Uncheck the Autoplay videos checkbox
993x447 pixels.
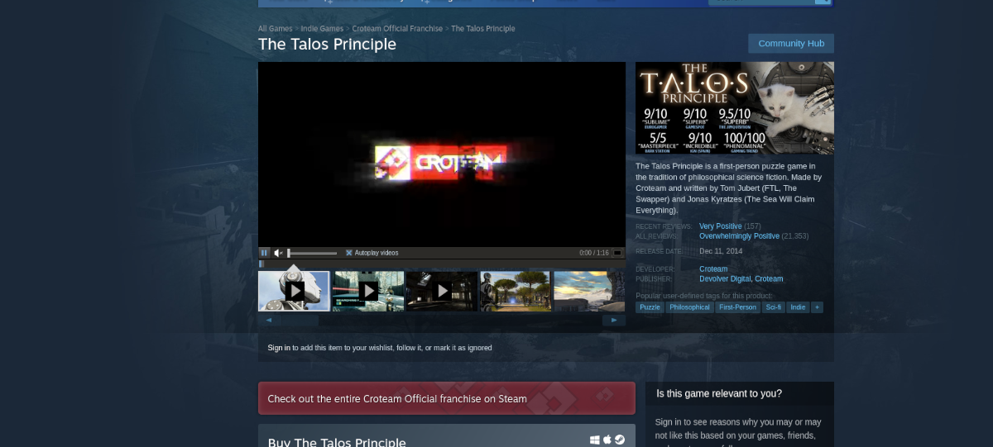coord(349,253)
